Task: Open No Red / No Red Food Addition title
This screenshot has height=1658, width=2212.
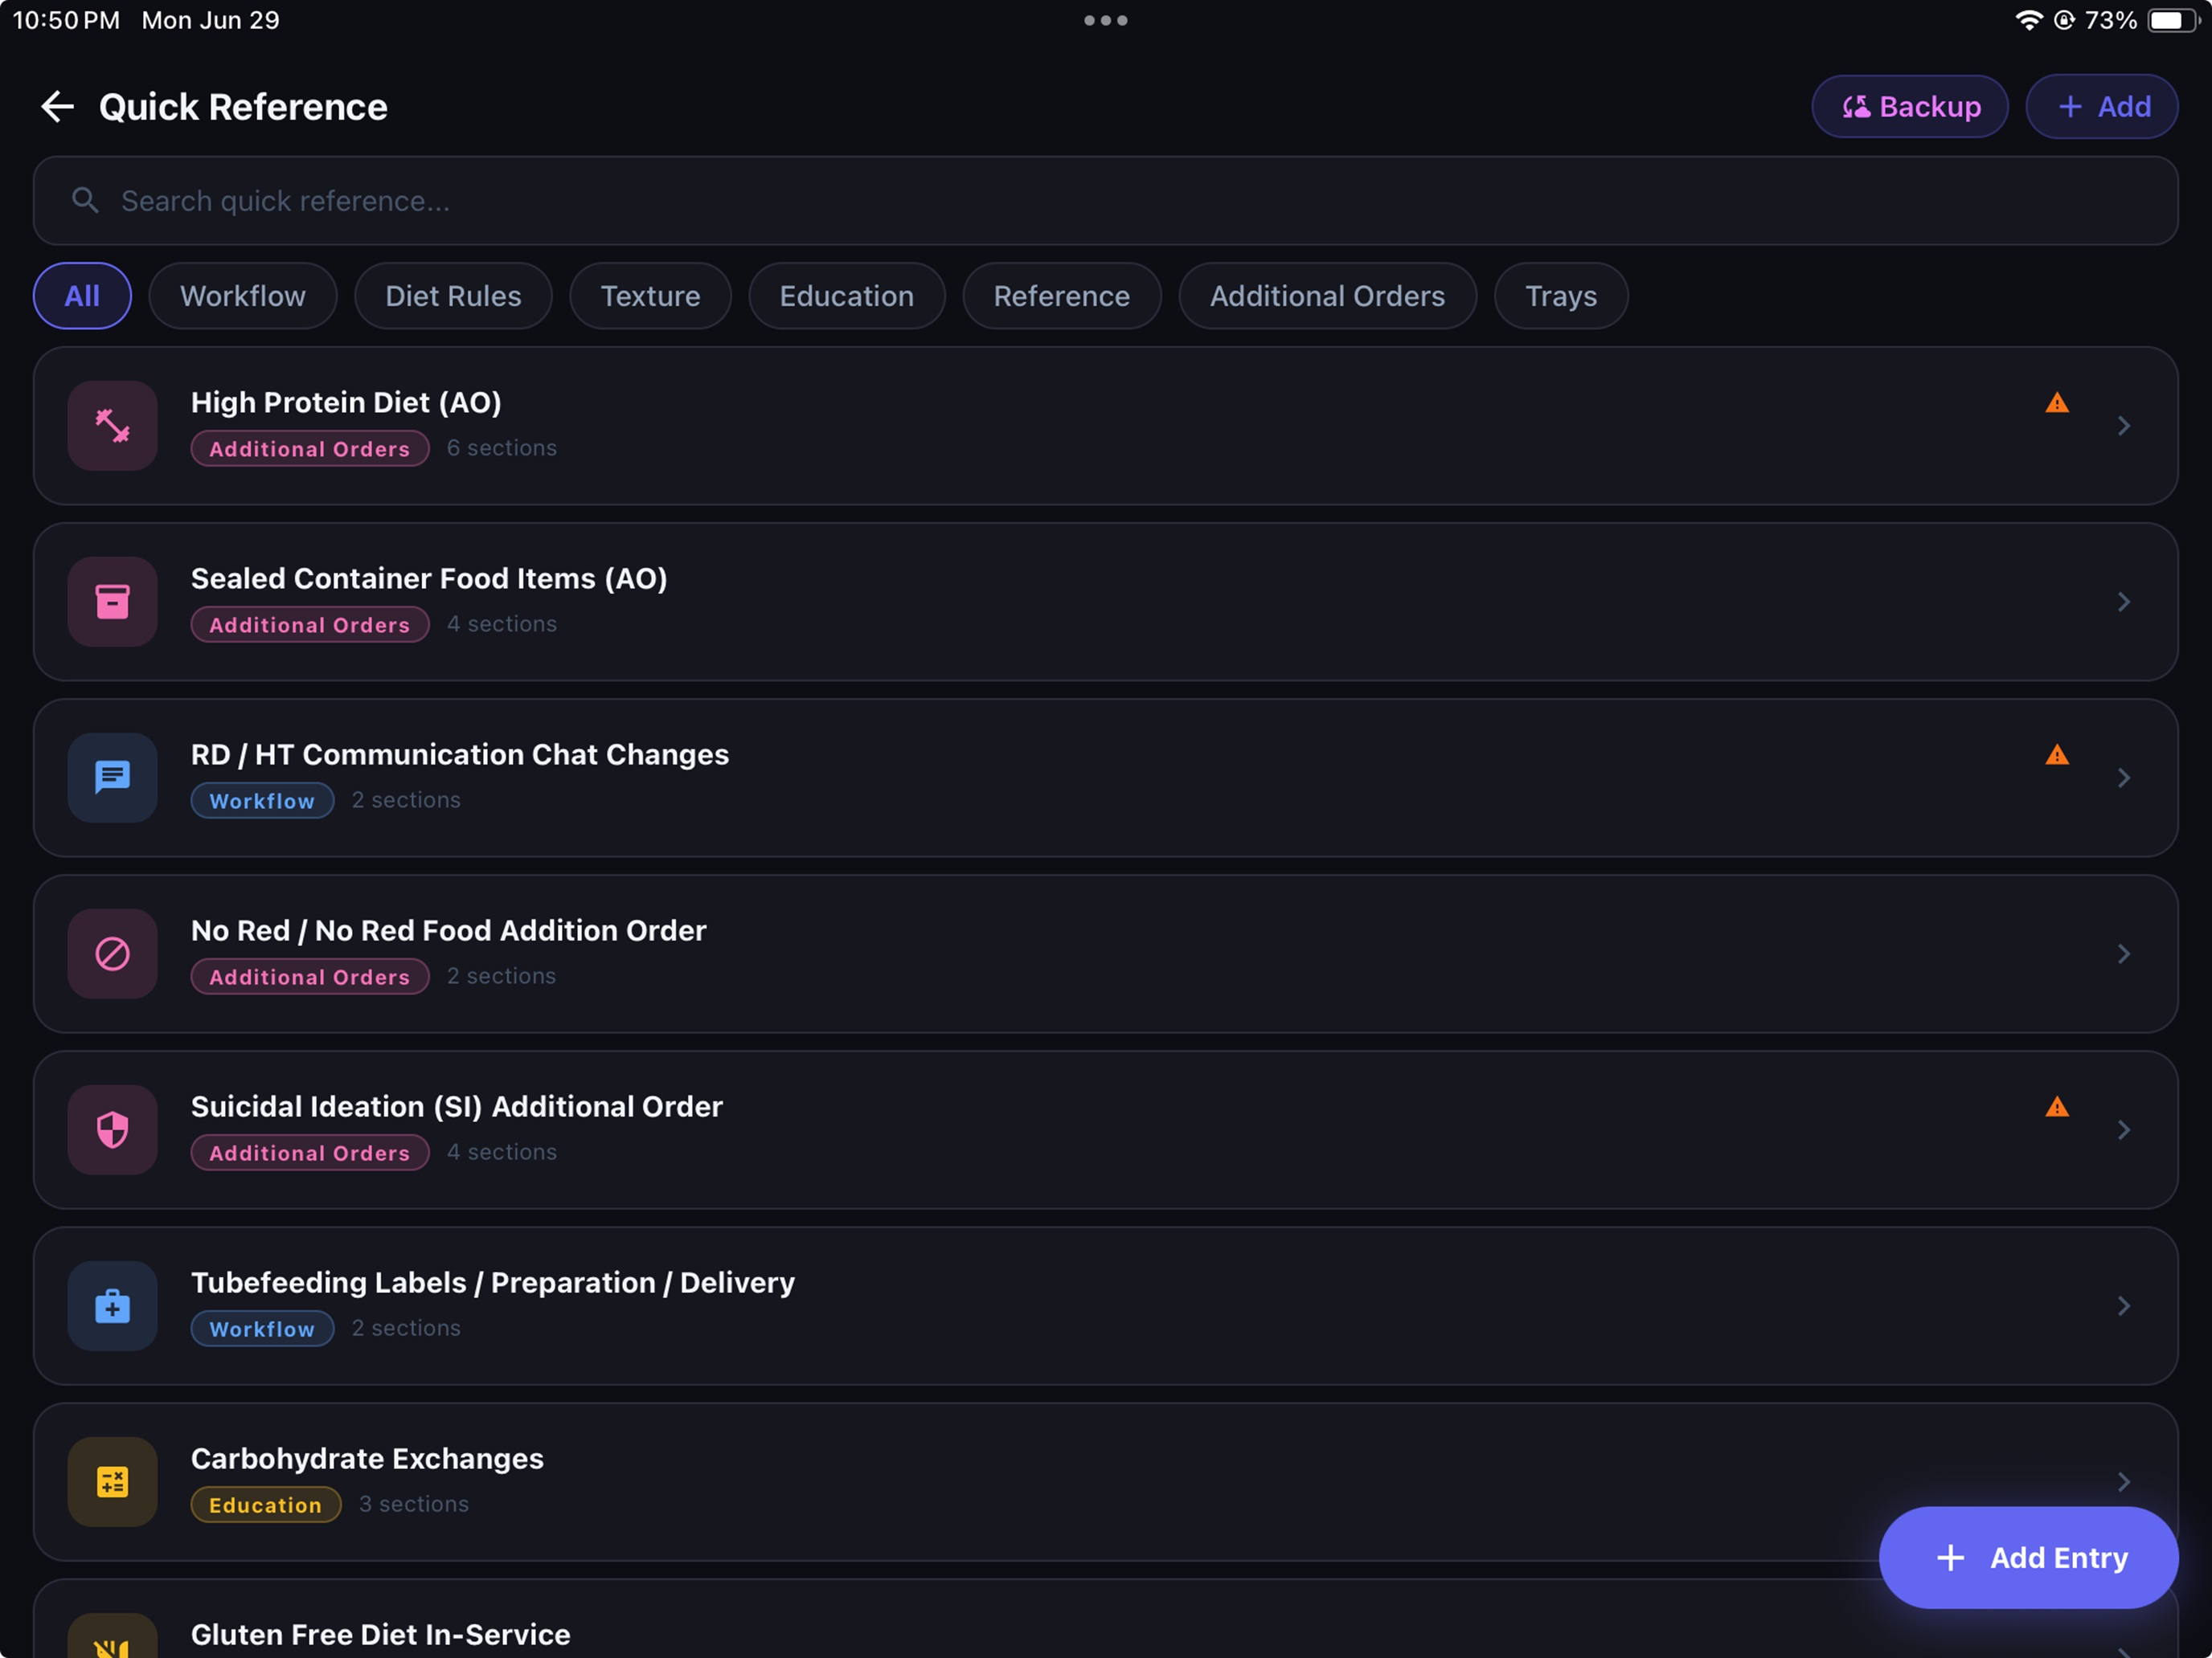Action: coord(449,930)
